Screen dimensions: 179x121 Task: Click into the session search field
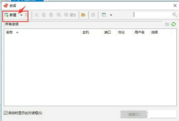click(x=153, y=15)
